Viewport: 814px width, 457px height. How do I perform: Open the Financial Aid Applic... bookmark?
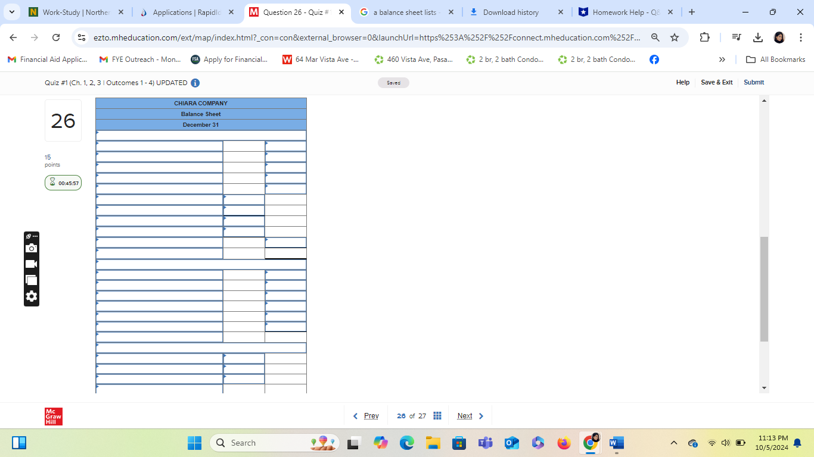pyautogui.click(x=48, y=60)
